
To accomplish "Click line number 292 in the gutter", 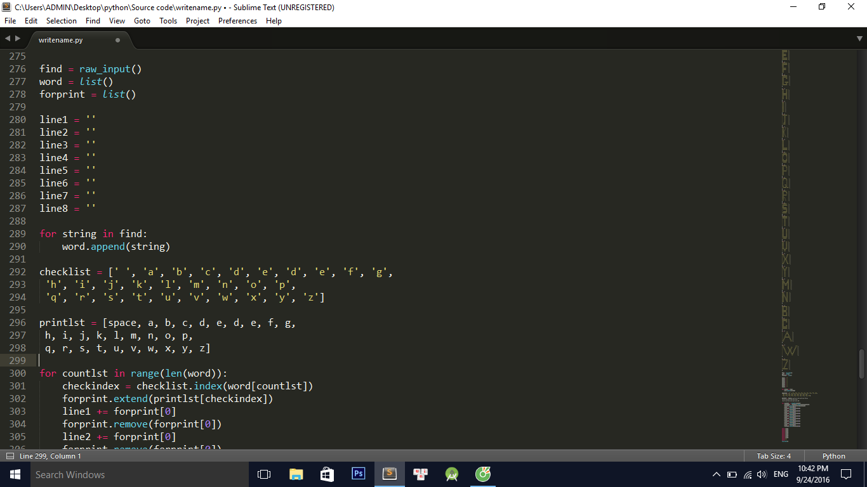I will click(x=17, y=272).
